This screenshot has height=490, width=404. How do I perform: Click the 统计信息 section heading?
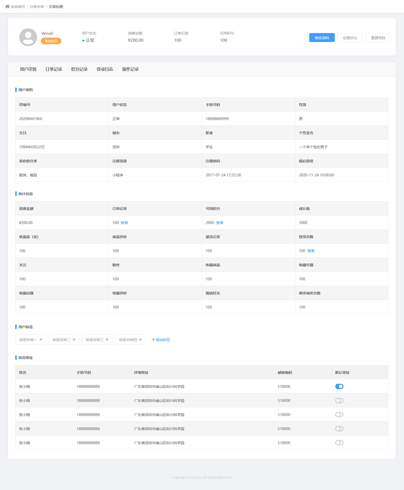coord(26,194)
